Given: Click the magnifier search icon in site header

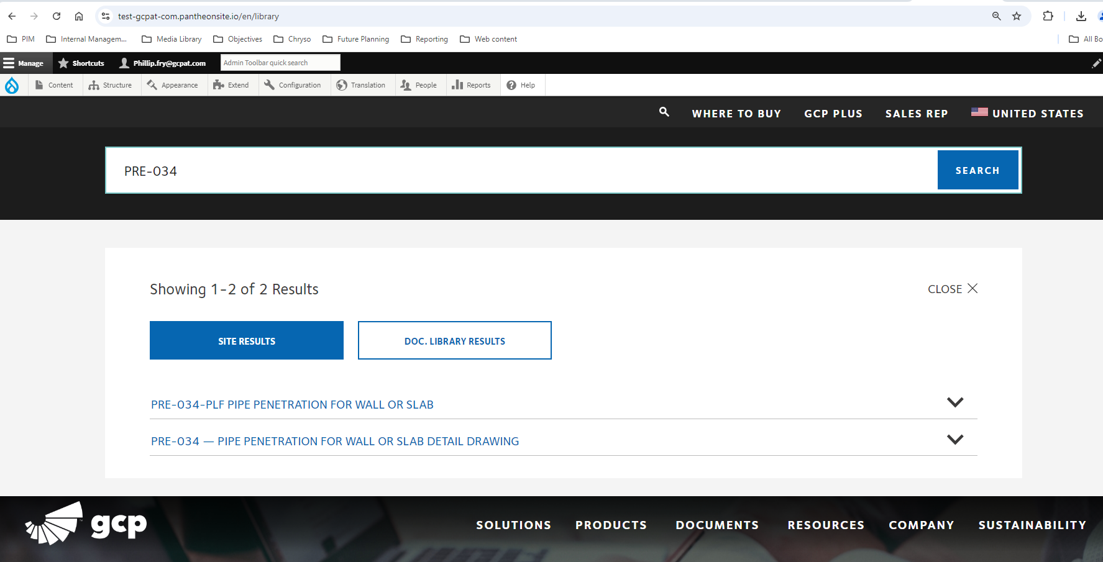Looking at the screenshot, I should click(664, 112).
